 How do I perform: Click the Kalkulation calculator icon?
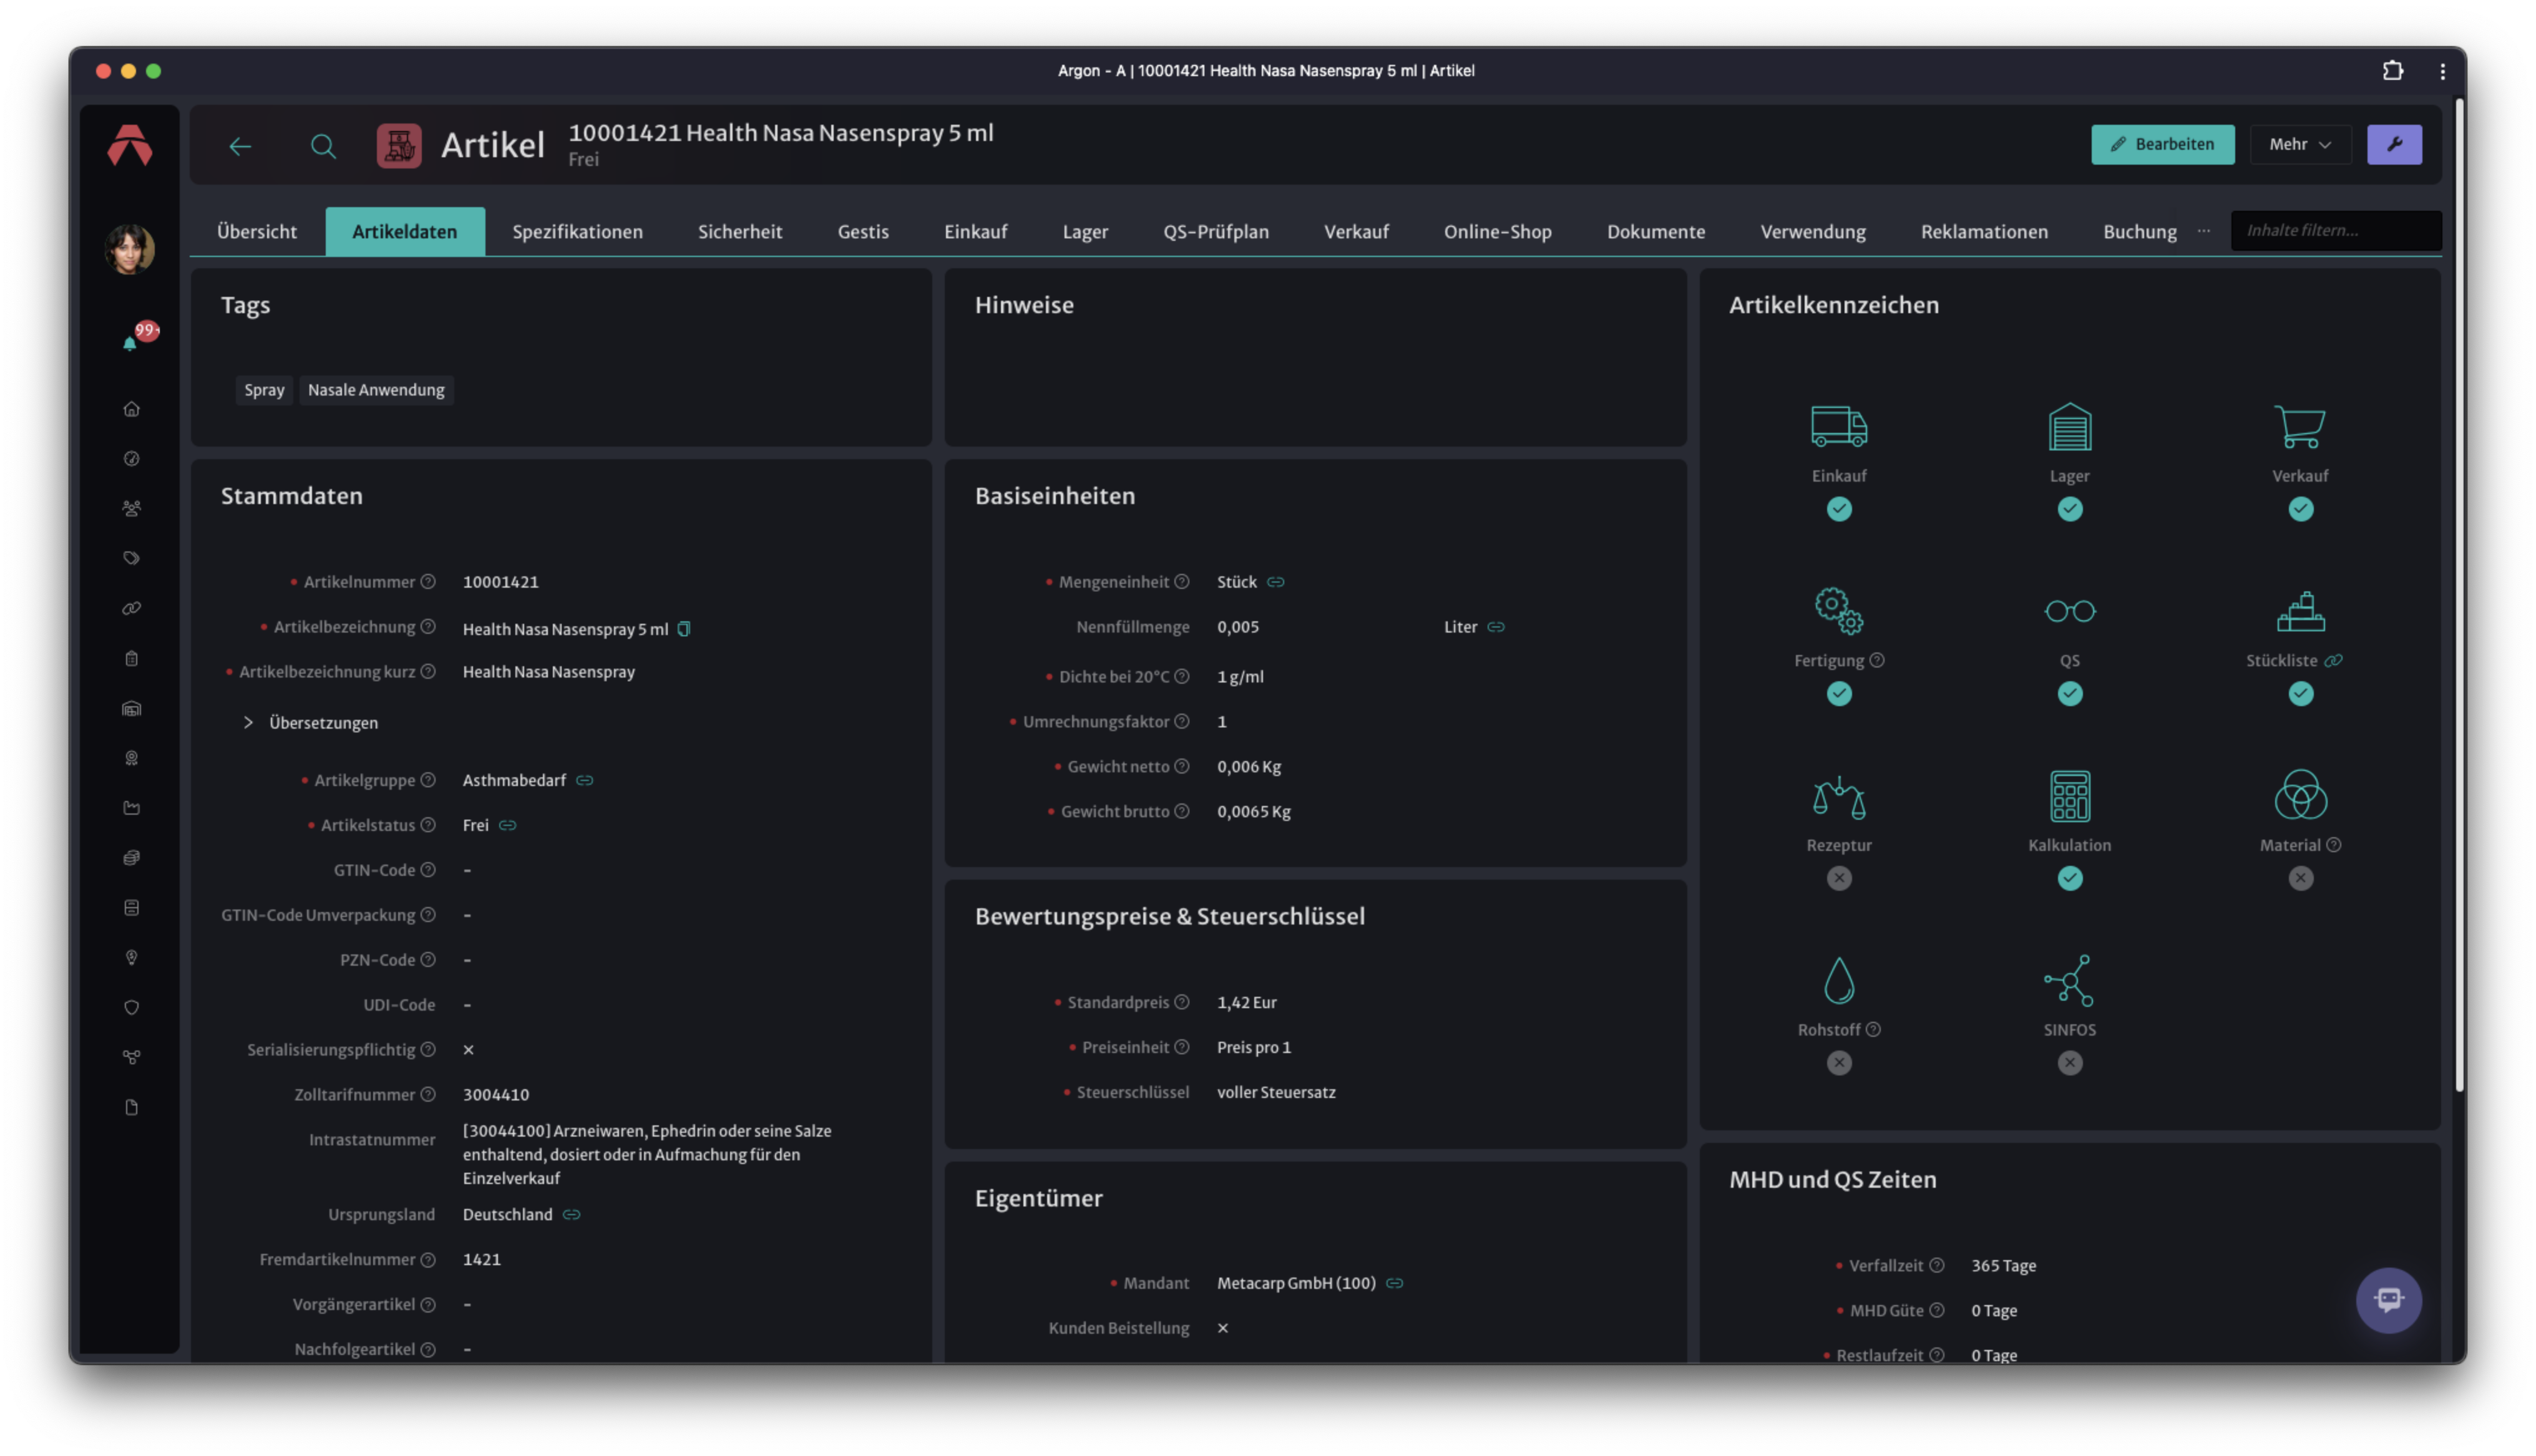(2069, 796)
